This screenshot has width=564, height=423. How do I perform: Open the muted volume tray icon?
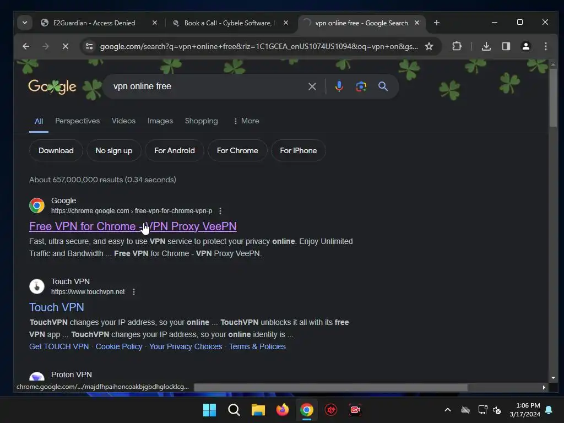pos(497,410)
